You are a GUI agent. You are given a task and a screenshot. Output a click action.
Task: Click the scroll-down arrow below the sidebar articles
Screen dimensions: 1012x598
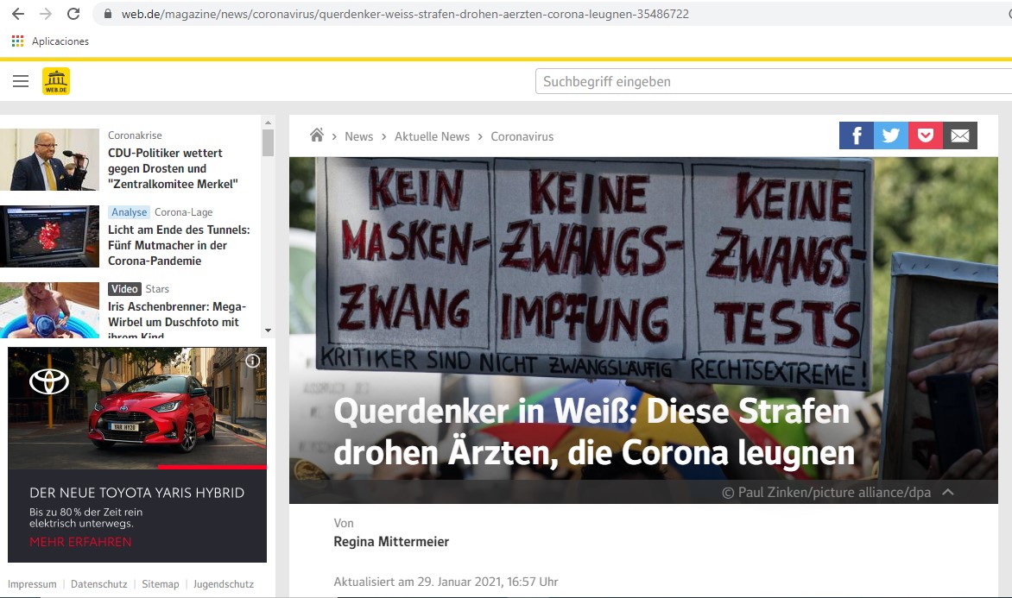click(268, 329)
